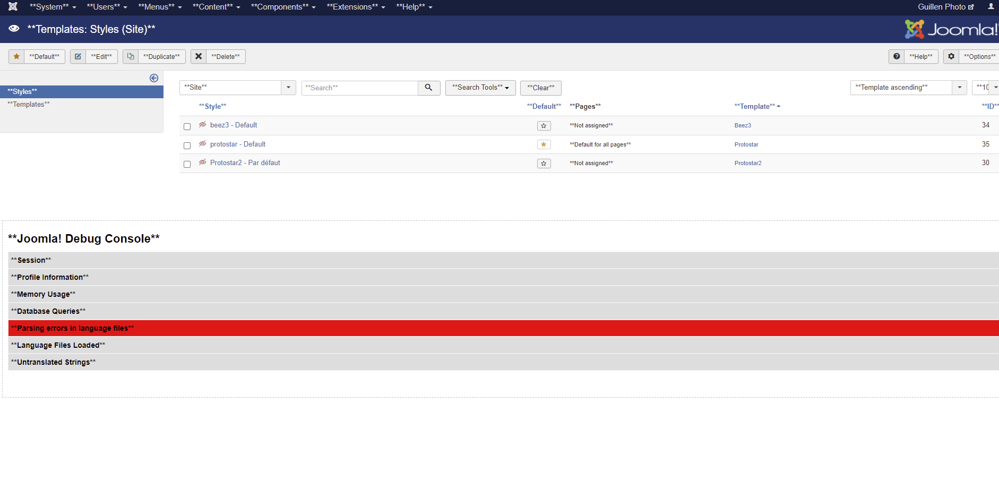Viewport: 999px width, 498px height.
Task: Switch to Templates in the sidebar
Action: (29, 105)
